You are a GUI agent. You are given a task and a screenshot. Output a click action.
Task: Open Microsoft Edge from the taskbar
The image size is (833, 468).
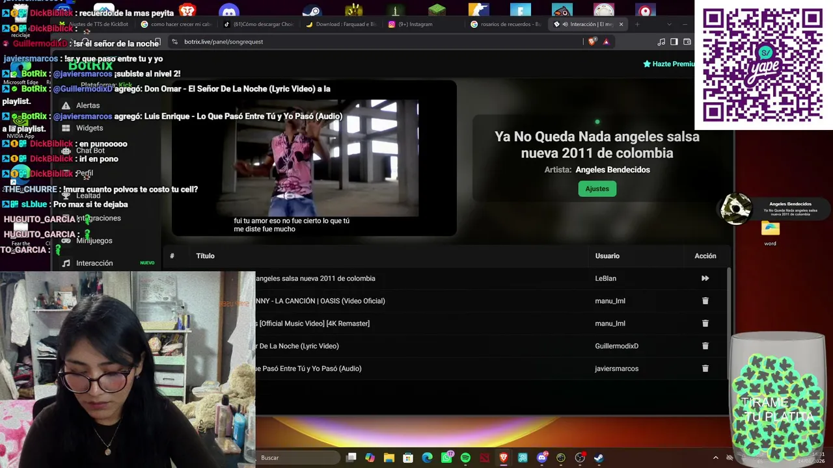point(427,458)
